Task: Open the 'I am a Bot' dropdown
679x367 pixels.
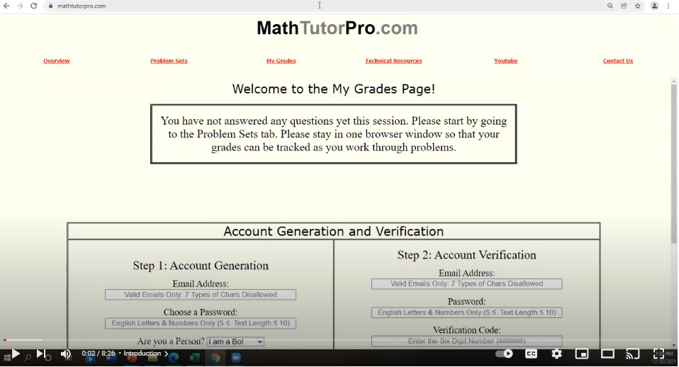Action: (235, 341)
